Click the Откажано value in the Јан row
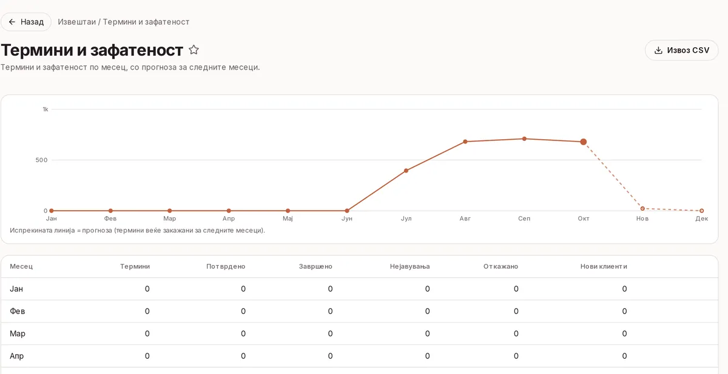This screenshot has height=374, width=728. (516, 289)
